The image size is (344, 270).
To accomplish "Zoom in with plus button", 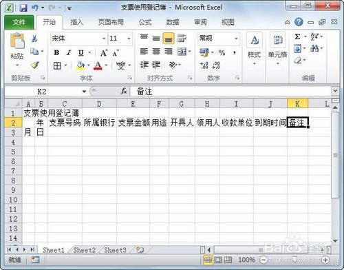I will (x=325, y=260).
